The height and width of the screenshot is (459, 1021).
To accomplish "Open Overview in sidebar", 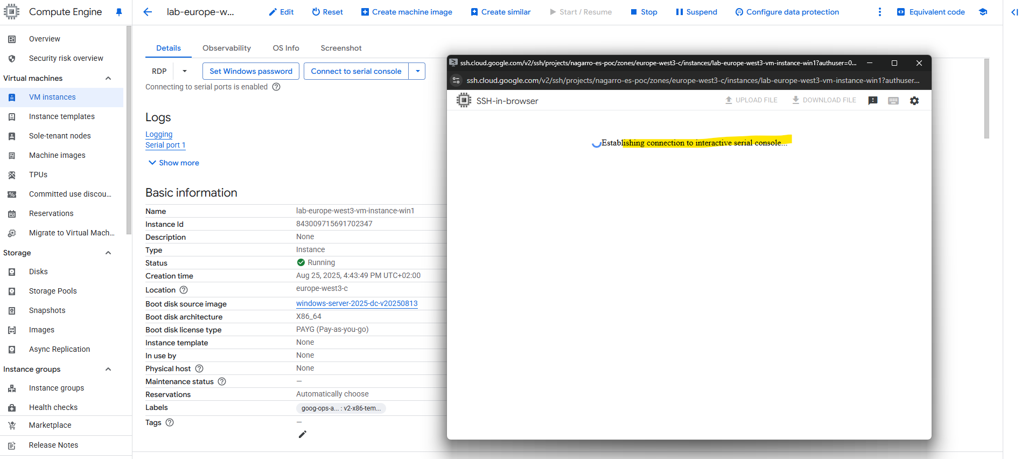I will [x=45, y=39].
